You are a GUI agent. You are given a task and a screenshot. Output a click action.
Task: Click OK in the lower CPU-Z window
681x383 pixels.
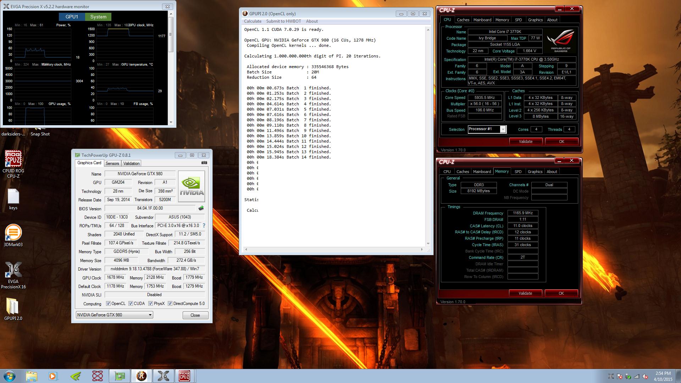(x=561, y=293)
